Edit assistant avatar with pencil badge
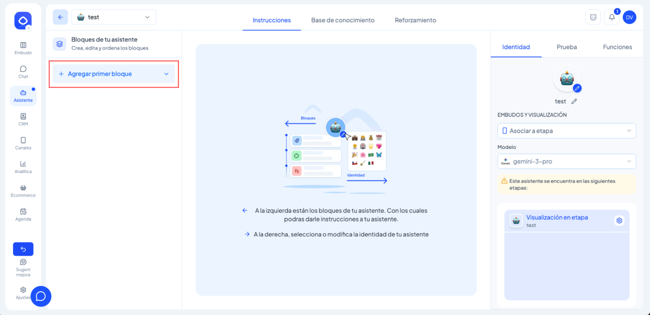650x315 pixels. pyautogui.click(x=577, y=88)
